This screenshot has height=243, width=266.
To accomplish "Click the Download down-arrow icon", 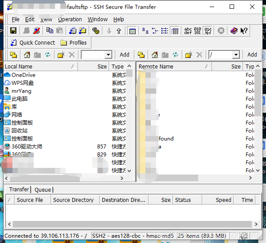I will (x=109, y=31).
